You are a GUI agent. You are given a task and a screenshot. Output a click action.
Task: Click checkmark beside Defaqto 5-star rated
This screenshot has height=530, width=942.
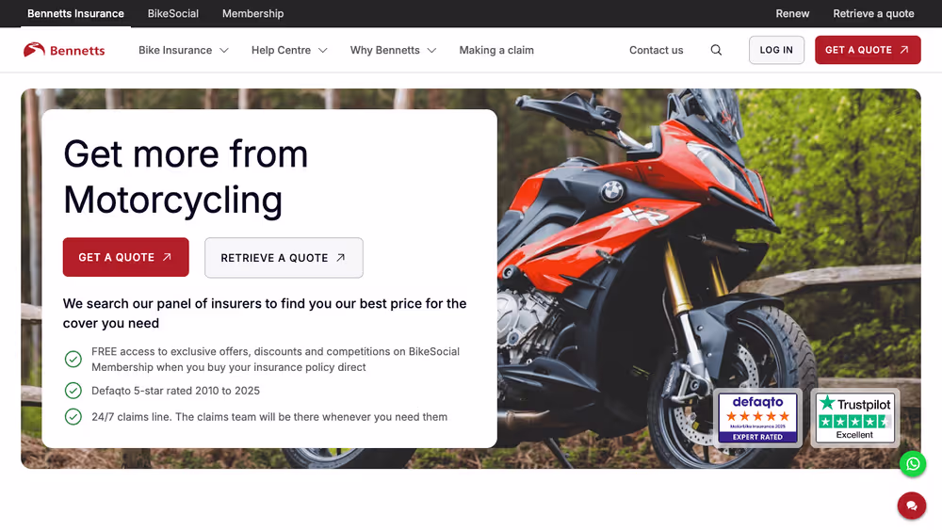coord(73,391)
